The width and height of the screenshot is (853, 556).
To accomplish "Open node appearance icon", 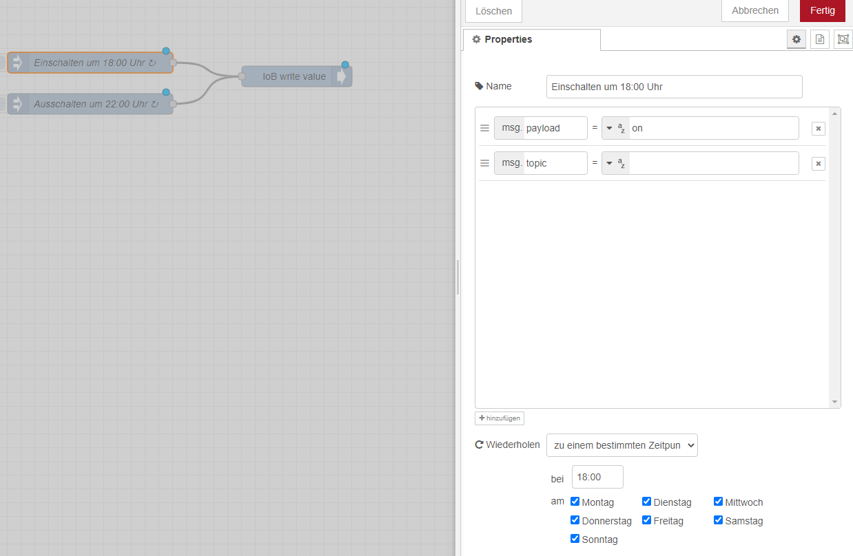I will tap(843, 39).
